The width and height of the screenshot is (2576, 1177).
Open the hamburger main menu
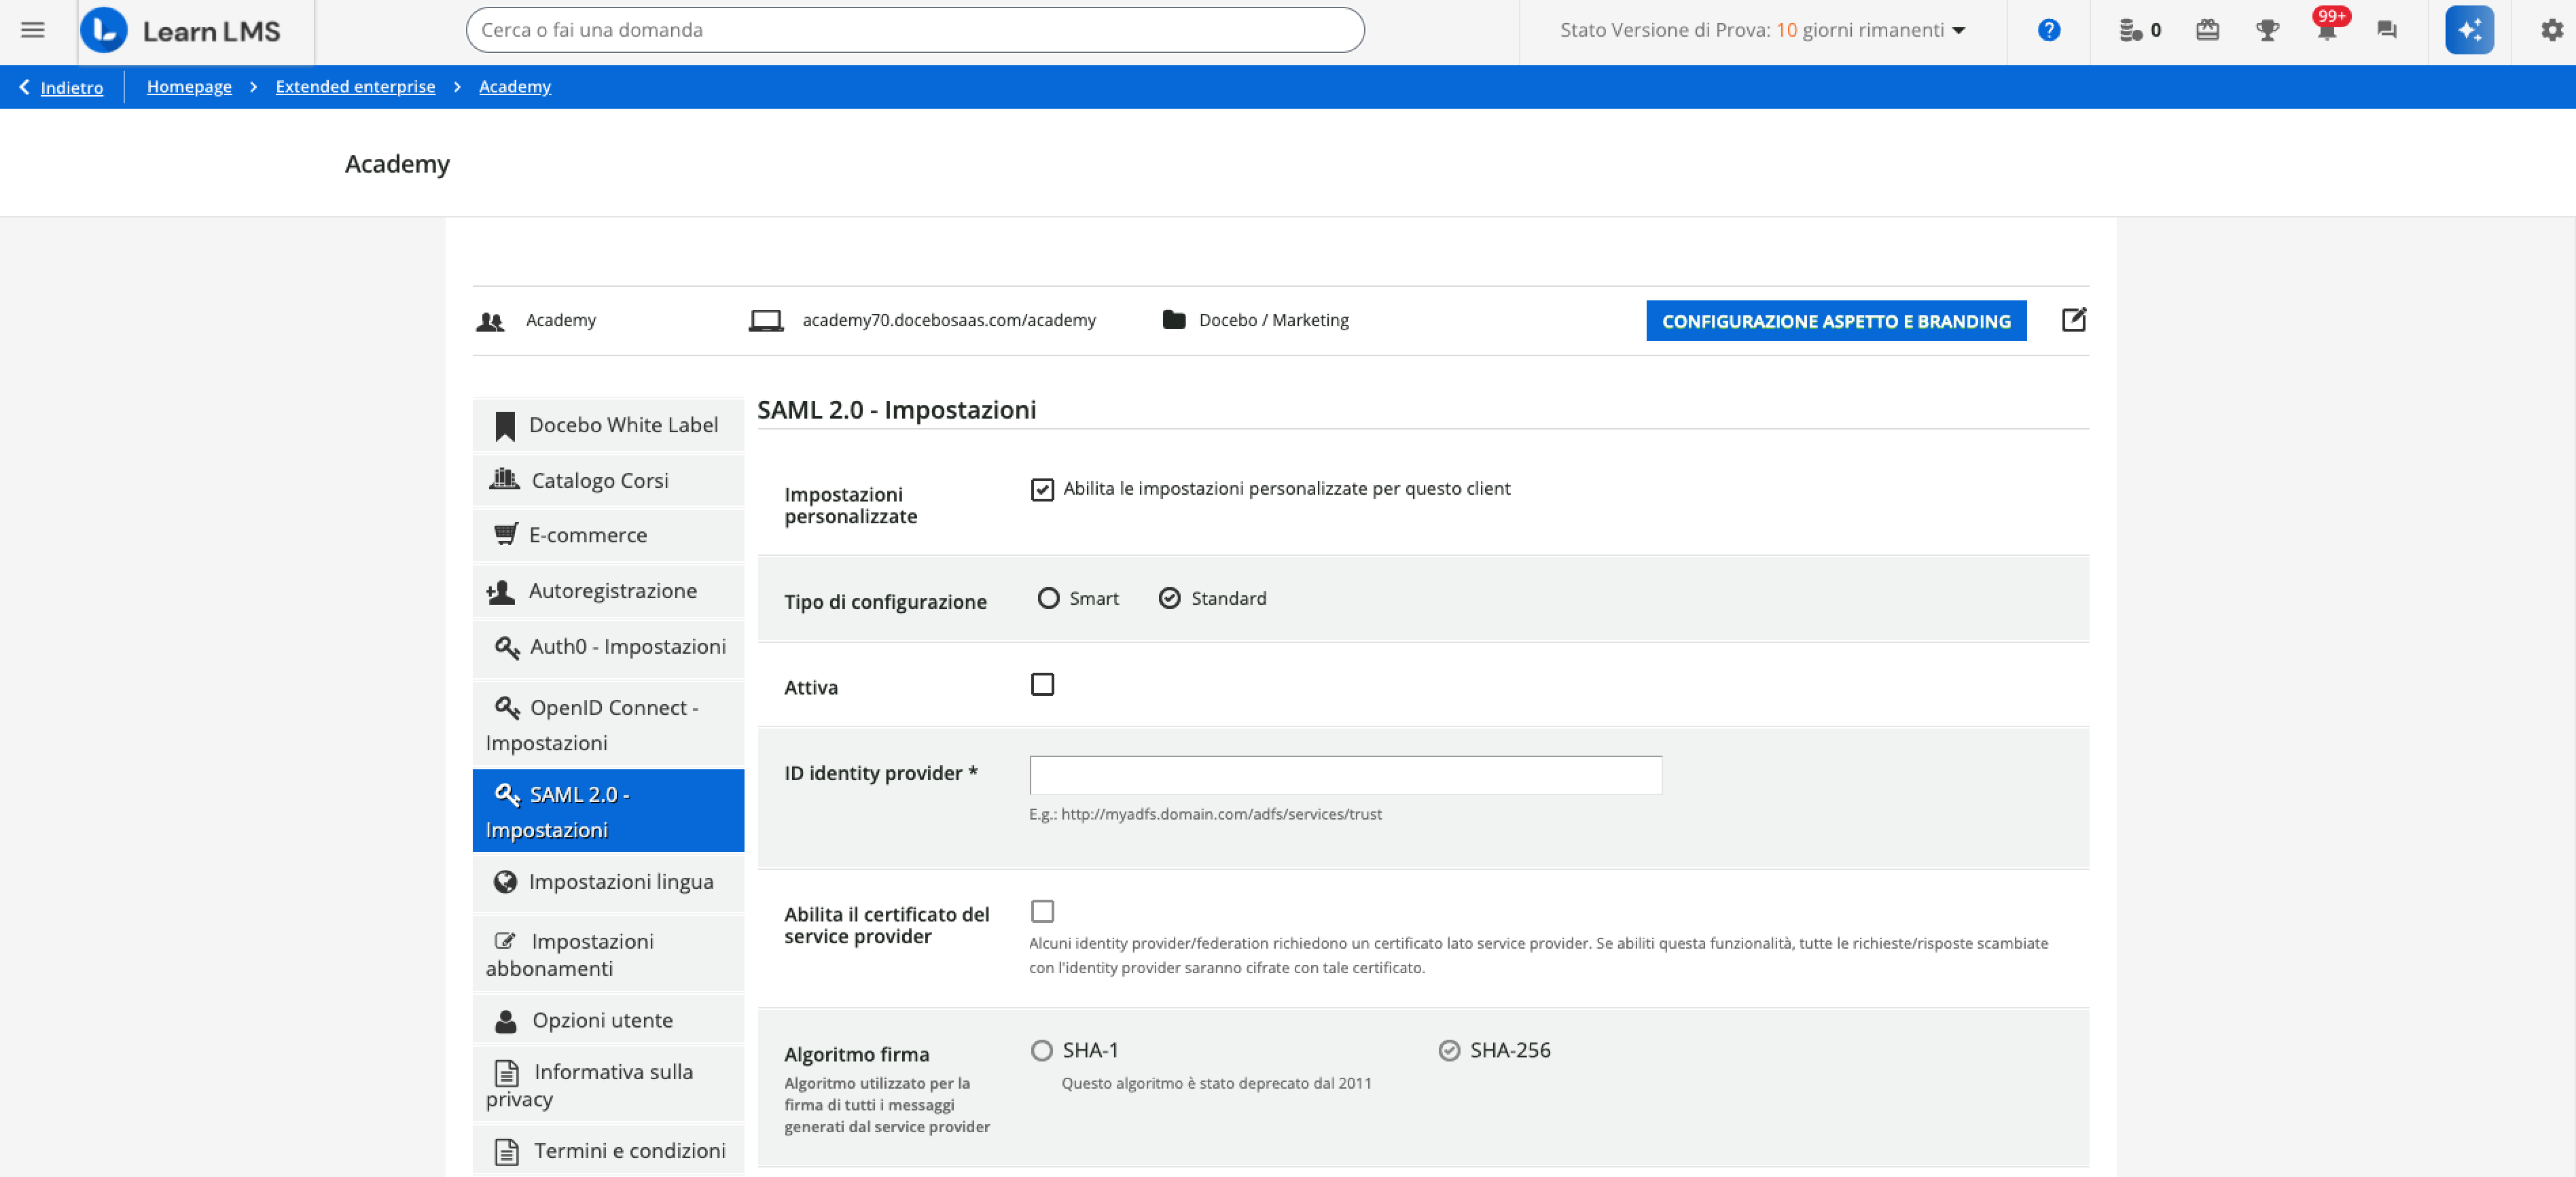click(32, 30)
